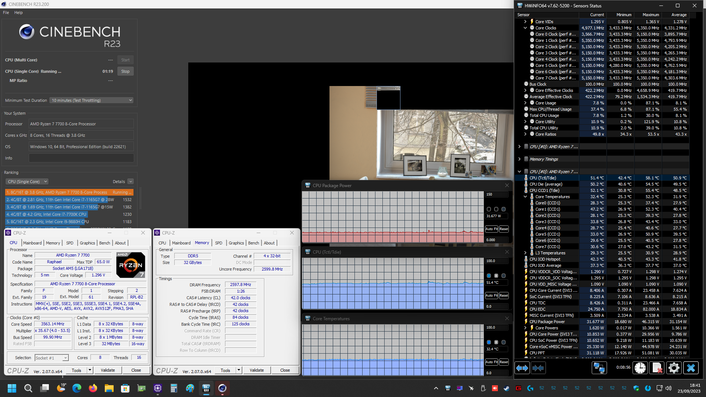This screenshot has width=706, height=397.
Task: Switch to Cinebench via its taskbar icon
Action: coord(222,388)
